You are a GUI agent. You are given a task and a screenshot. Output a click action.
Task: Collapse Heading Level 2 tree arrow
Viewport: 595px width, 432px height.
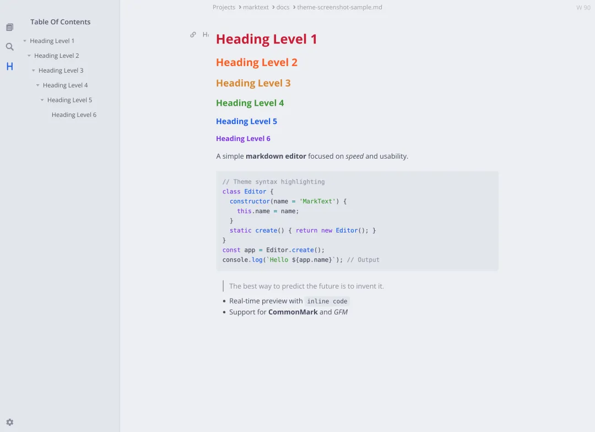pyautogui.click(x=29, y=56)
